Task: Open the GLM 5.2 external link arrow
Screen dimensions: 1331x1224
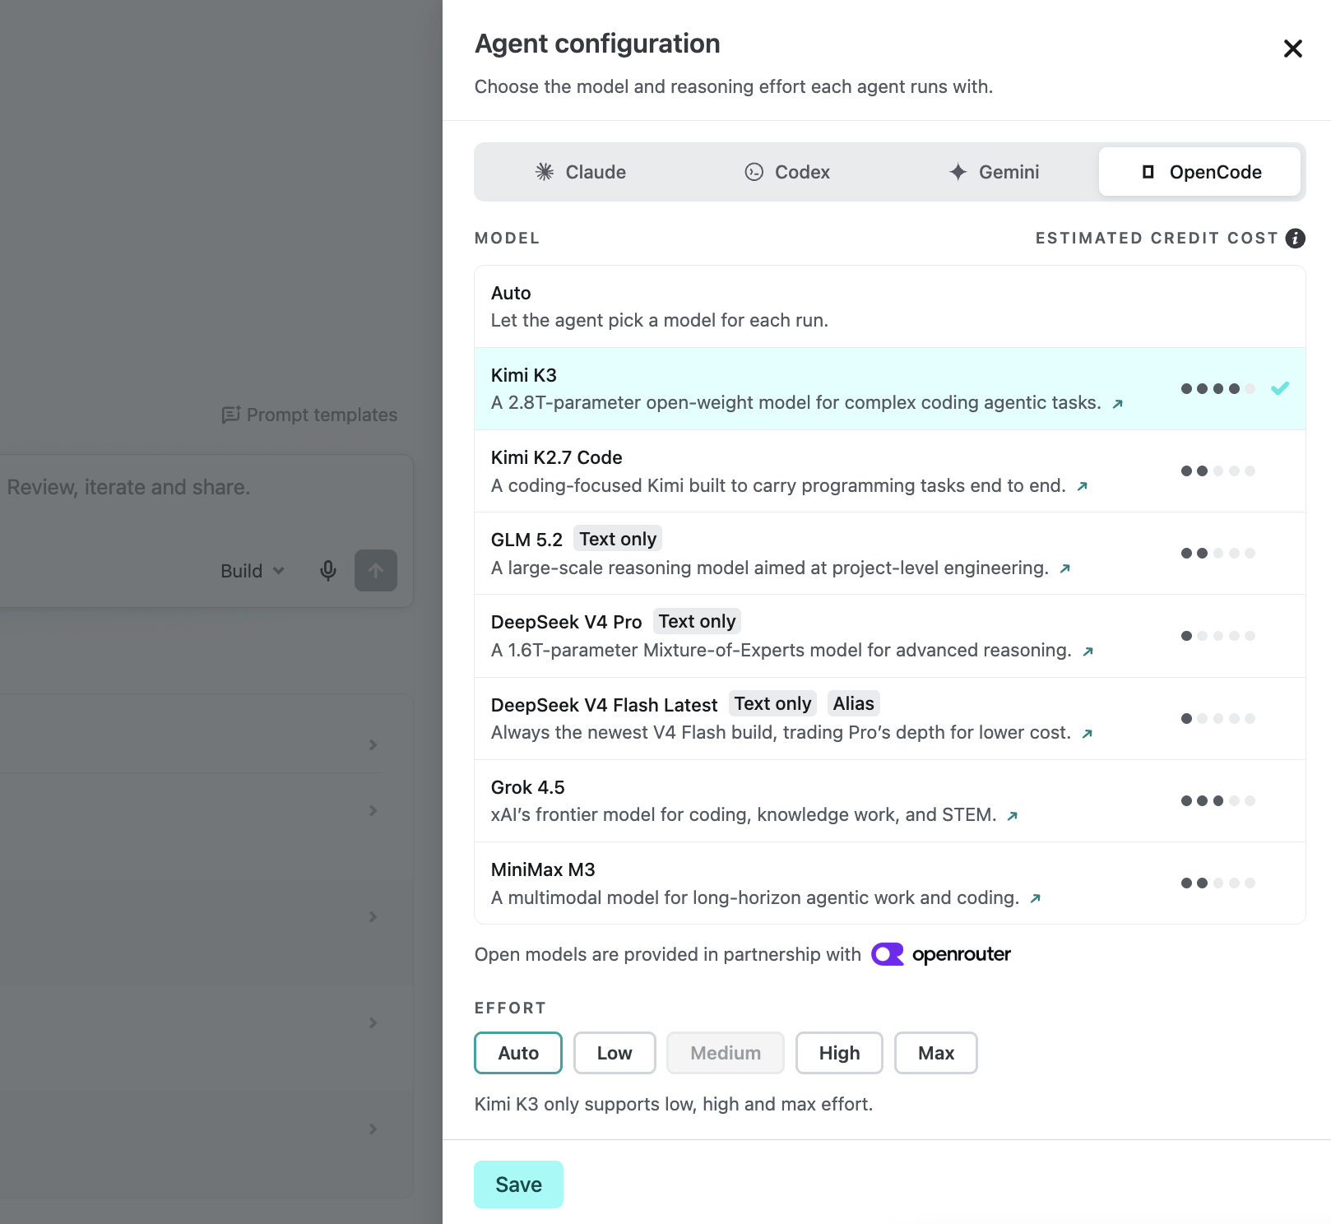Action: click(x=1065, y=568)
